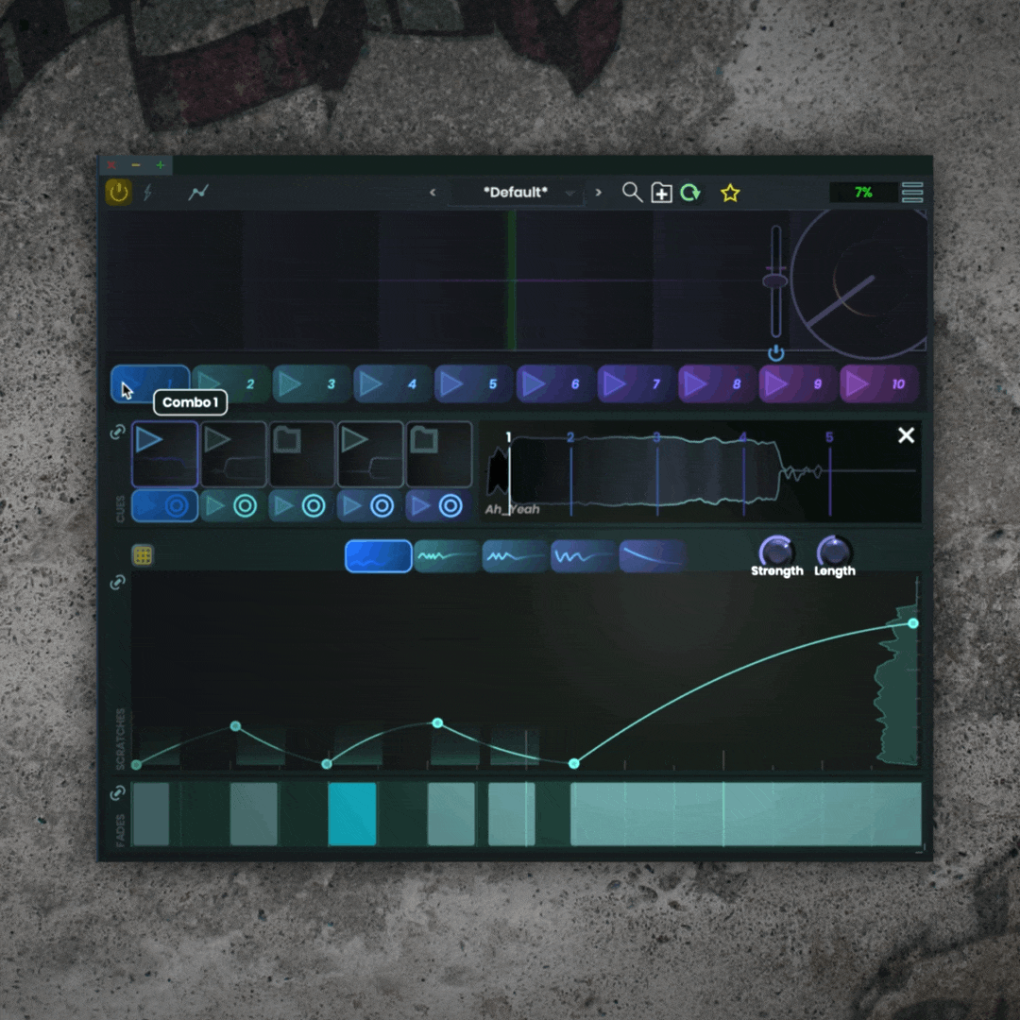Screen dimensions: 1020x1020
Task: Select the Combo 10 tab
Action: 878,384
